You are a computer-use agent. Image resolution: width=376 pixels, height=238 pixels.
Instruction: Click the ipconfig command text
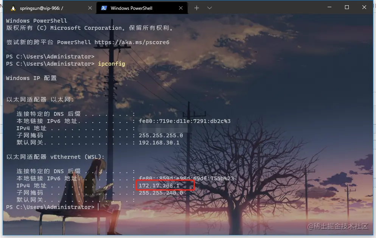click(112, 64)
